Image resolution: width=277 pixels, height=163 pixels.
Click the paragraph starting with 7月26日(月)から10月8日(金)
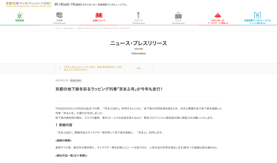click(x=138, y=111)
